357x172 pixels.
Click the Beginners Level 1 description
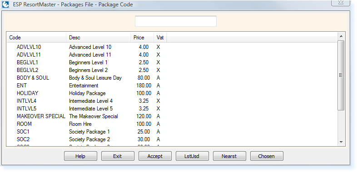point(88,62)
